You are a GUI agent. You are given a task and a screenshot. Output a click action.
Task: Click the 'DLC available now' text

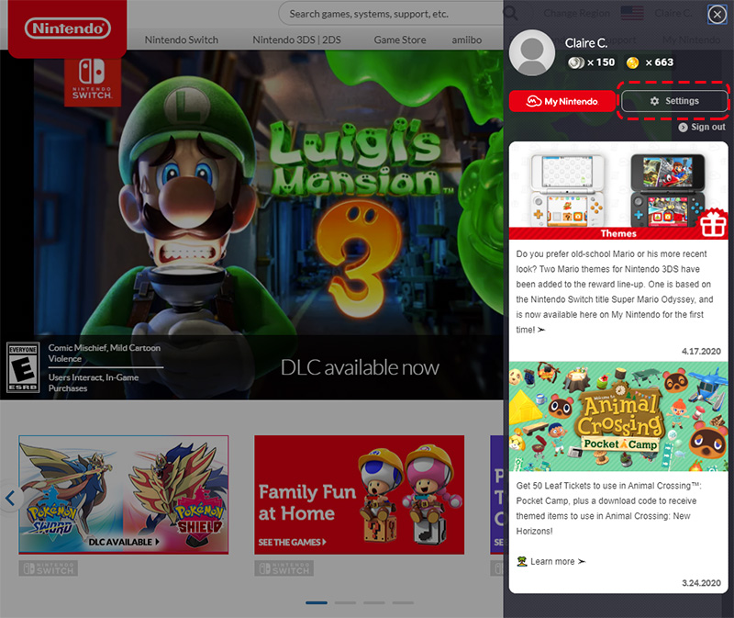[x=360, y=367]
